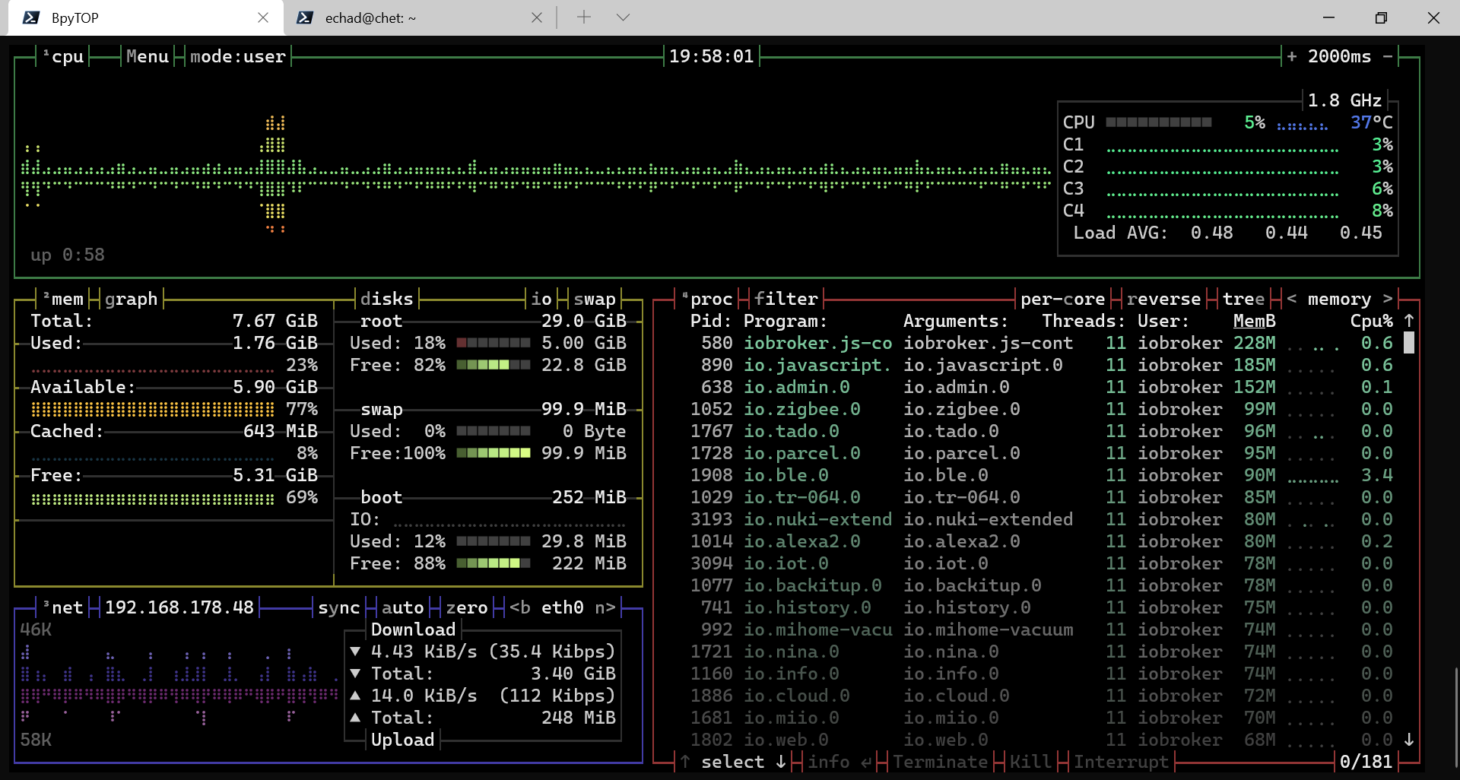Open the proc filter input

click(786, 299)
